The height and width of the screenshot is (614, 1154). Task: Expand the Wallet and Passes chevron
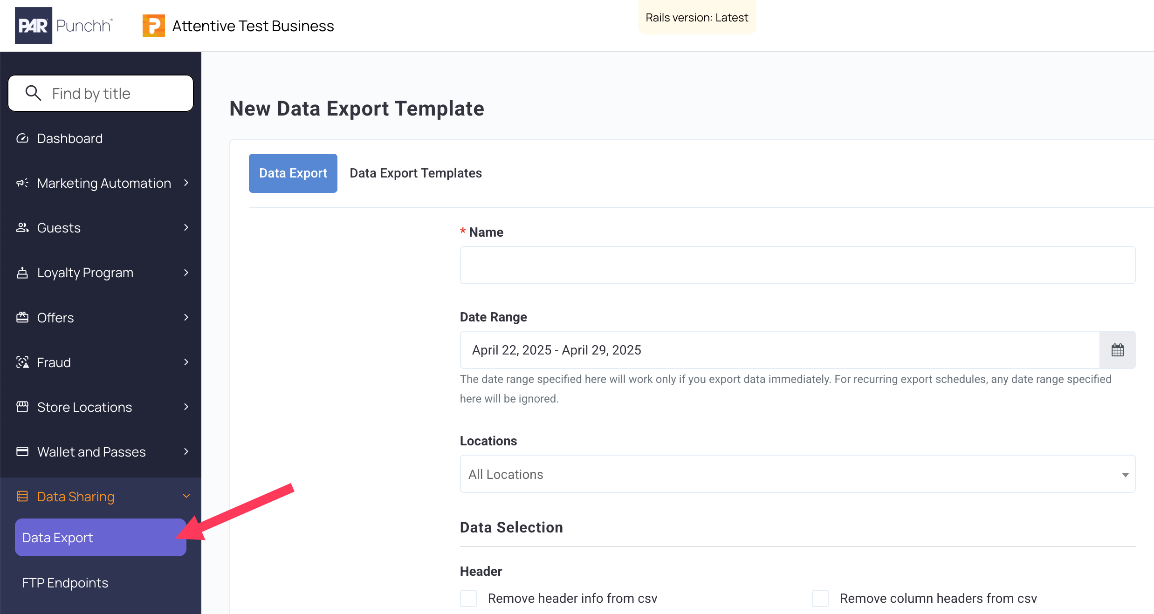(186, 451)
